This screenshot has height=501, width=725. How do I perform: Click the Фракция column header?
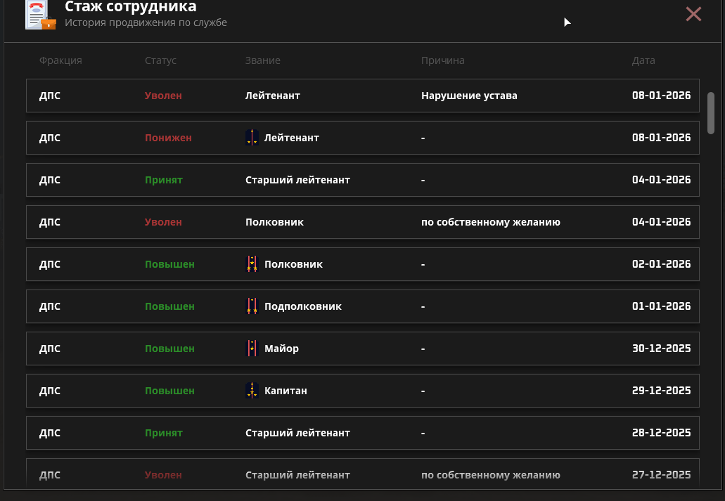pyautogui.click(x=60, y=60)
